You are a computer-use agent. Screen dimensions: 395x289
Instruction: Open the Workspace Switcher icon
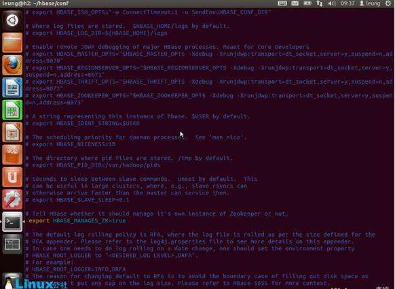(12, 244)
